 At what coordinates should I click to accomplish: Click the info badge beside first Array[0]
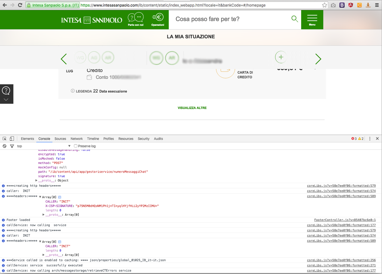click(x=60, y=197)
